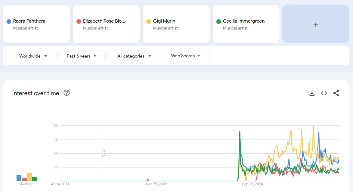Click Musical artist under Elizabeth Rose Blo...

(95, 28)
